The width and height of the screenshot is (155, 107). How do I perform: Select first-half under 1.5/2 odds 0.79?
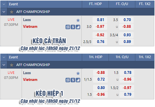click(127, 95)
